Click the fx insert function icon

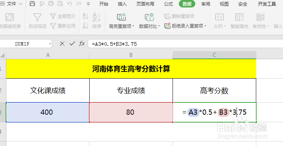tap(82, 43)
